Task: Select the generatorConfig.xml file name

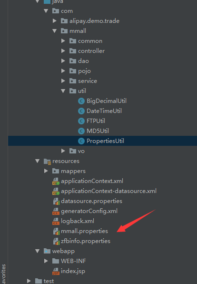Action: click(x=89, y=211)
